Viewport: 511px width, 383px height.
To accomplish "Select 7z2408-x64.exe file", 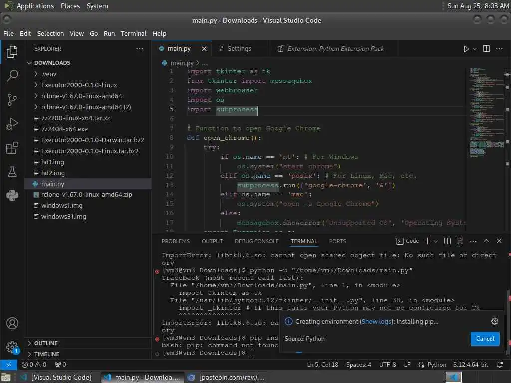I will tap(88, 129).
